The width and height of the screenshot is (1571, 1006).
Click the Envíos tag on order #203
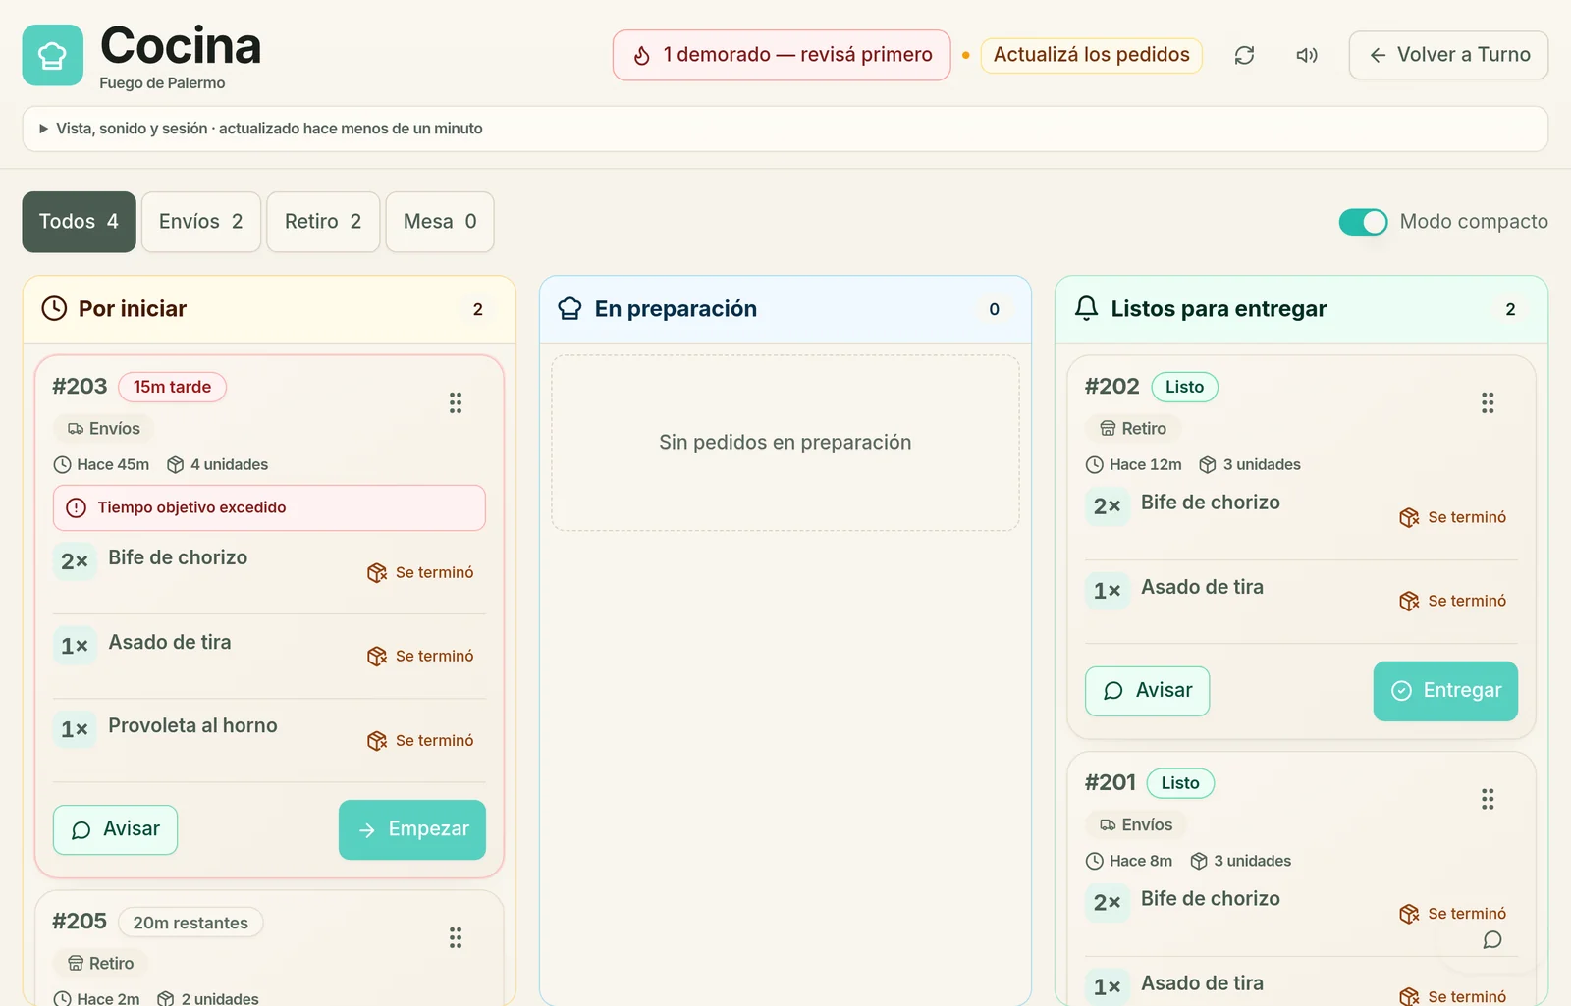(103, 429)
